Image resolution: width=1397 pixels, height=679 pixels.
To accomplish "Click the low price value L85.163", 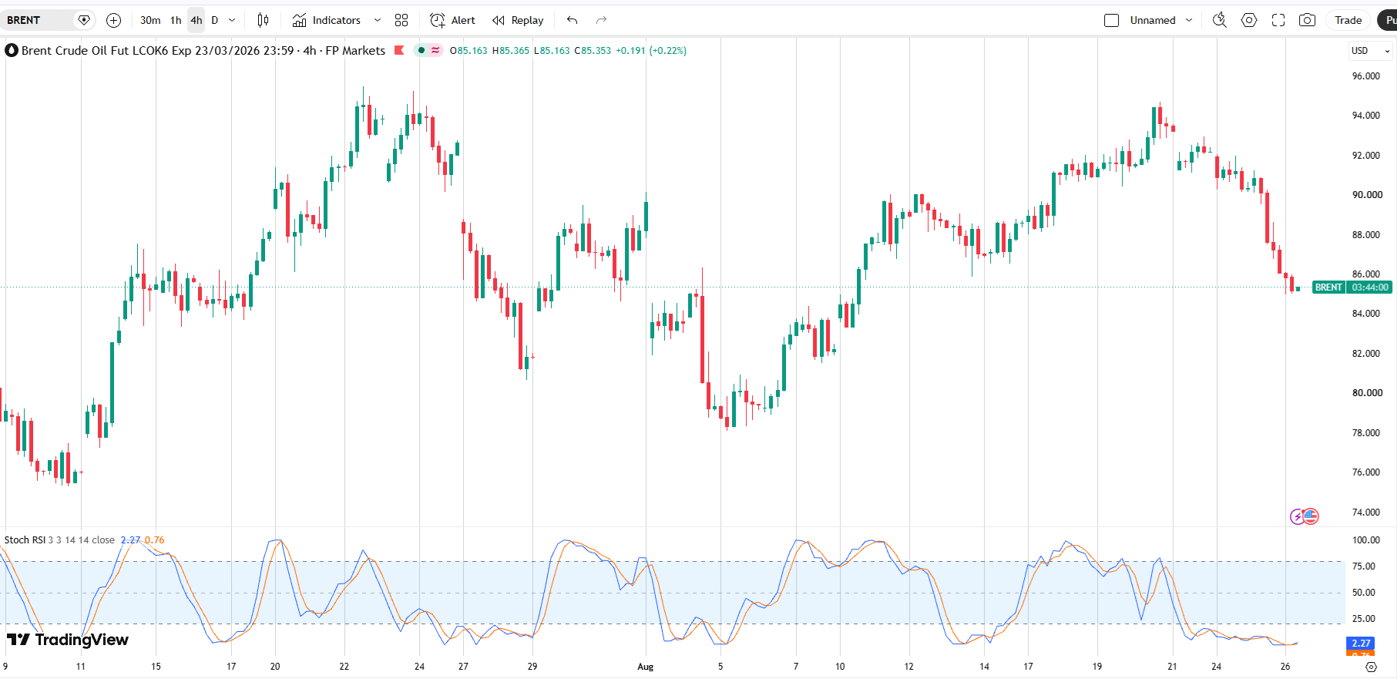I will pyautogui.click(x=552, y=51).
